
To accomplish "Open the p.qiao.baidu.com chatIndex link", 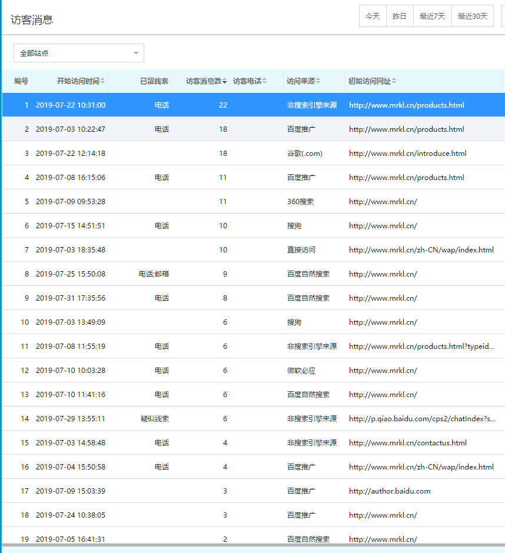I will coord(422,419).
